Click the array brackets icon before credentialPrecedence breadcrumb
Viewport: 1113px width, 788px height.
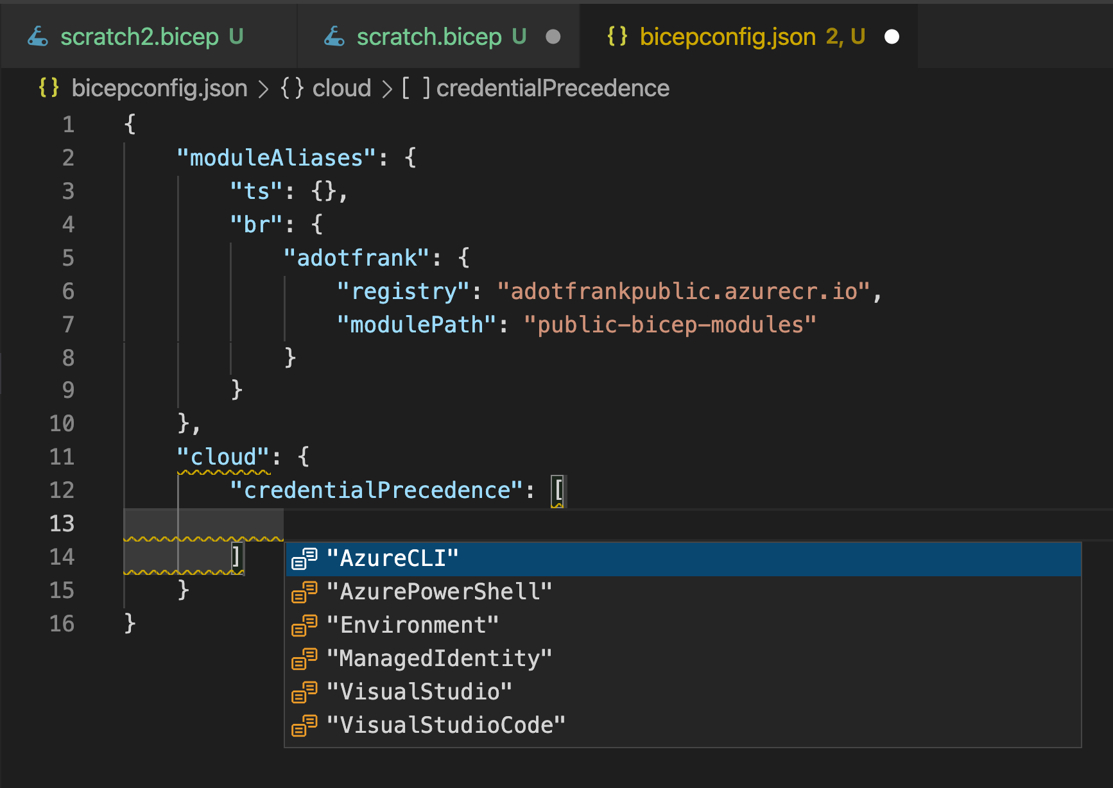click(415, 88)
